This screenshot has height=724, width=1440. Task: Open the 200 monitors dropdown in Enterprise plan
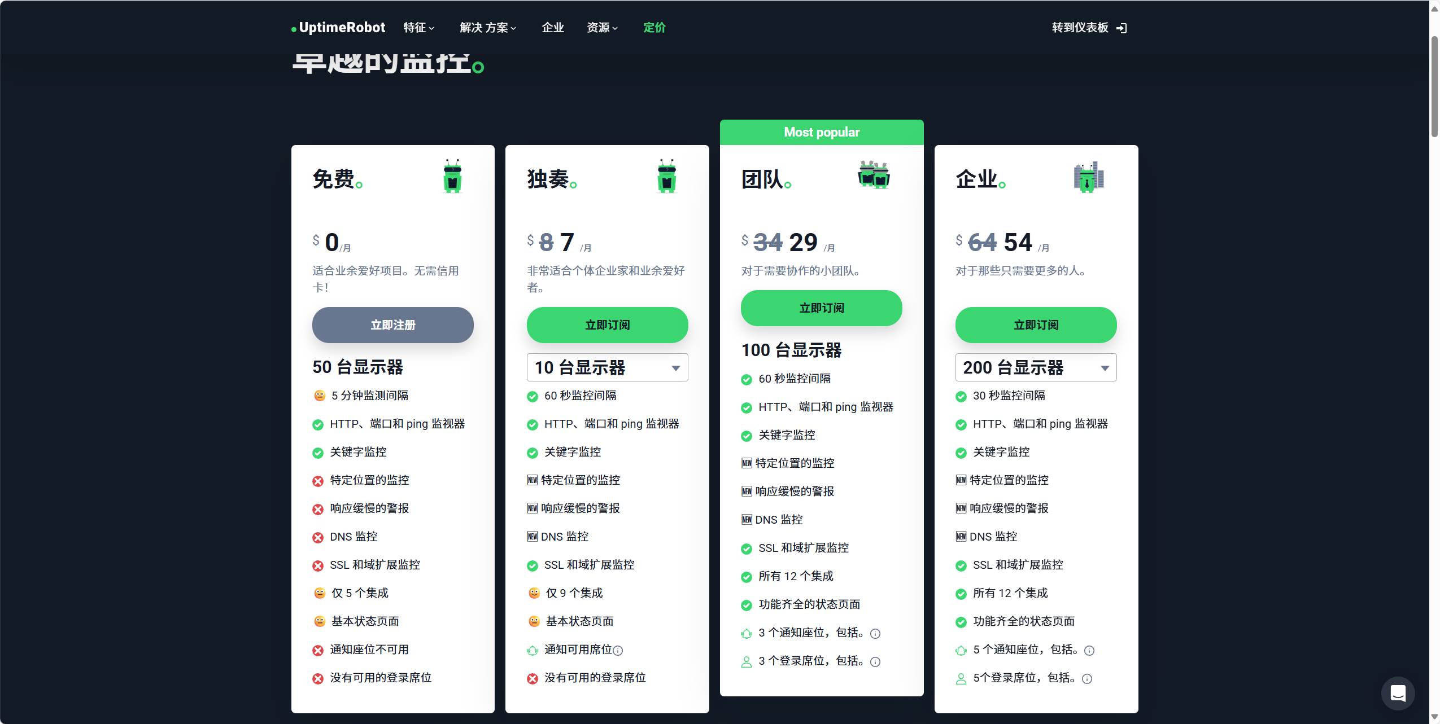click(x=1036, y=368)
